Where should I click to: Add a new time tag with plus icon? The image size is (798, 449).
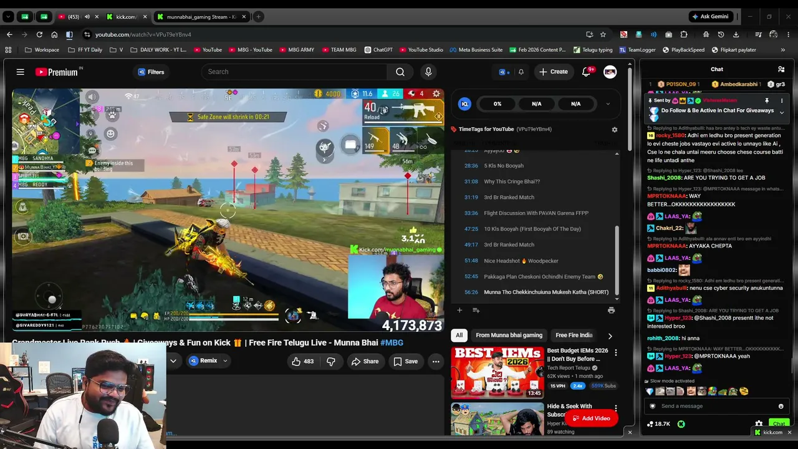coord(459,310)
